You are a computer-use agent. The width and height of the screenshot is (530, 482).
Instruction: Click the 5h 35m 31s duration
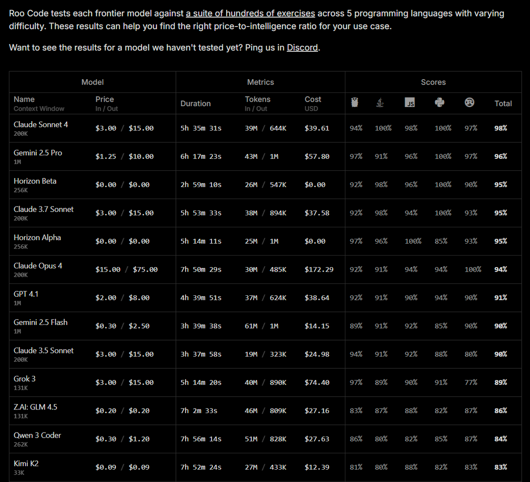coord(201,128)
